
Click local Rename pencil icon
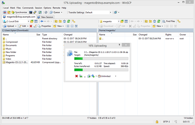[35, 26]
